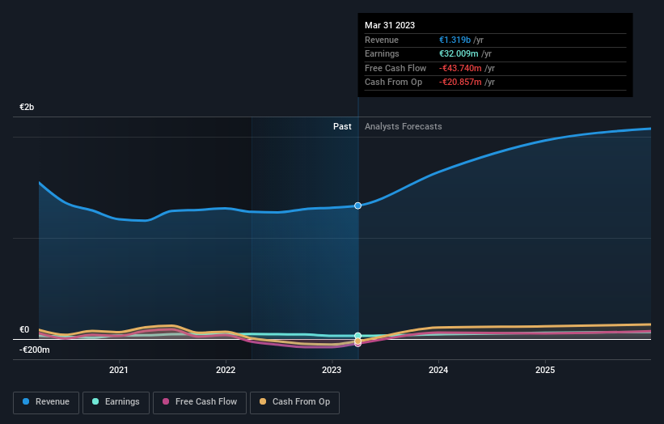
Task: Click the Cash From Op tooltip row label
Action: point(393,83)
